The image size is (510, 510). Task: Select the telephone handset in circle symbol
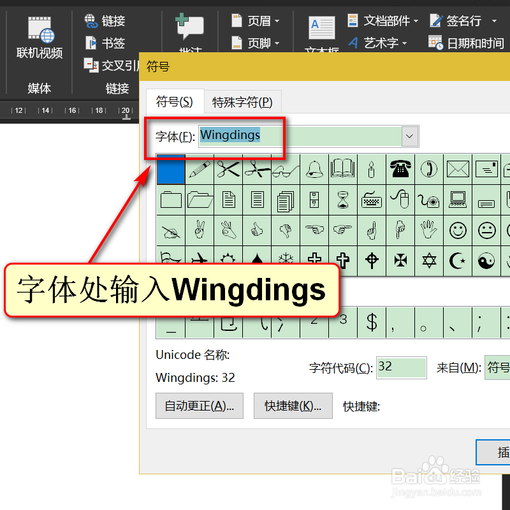click(429, 170)
